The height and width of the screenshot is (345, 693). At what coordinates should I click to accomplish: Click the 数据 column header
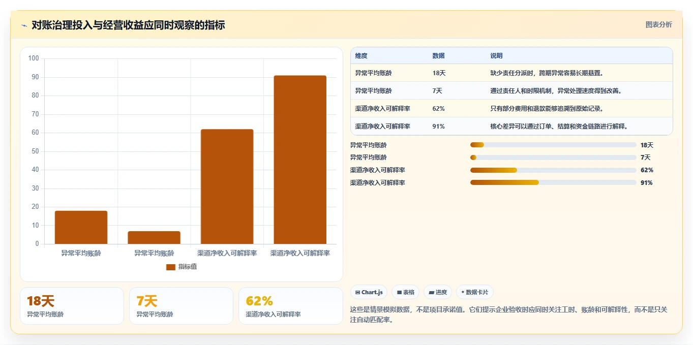[x=438, y=56]
